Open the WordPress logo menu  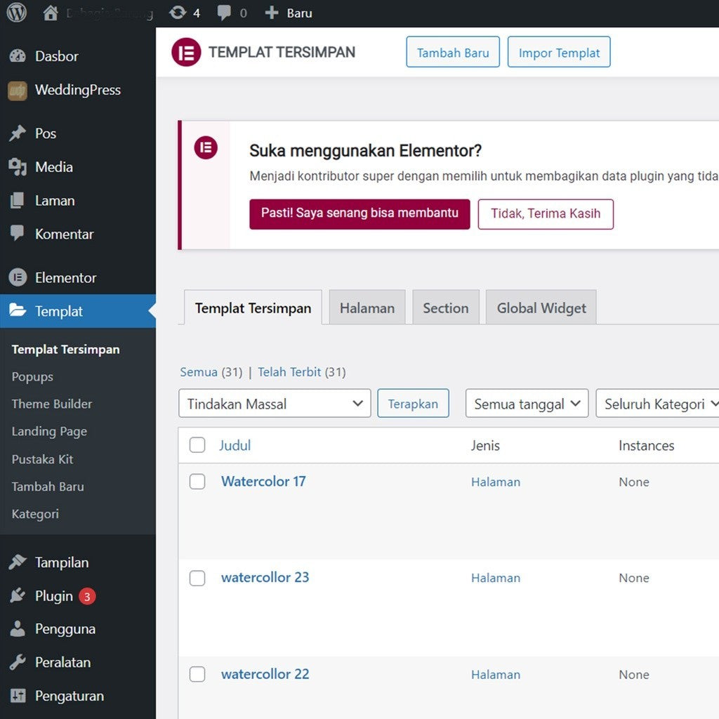click(17, 13)
